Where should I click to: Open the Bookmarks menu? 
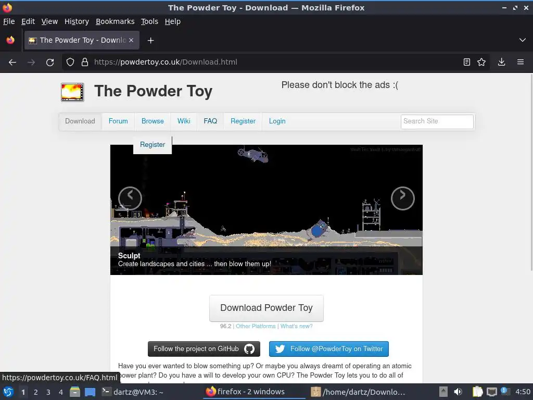[115, 21]
